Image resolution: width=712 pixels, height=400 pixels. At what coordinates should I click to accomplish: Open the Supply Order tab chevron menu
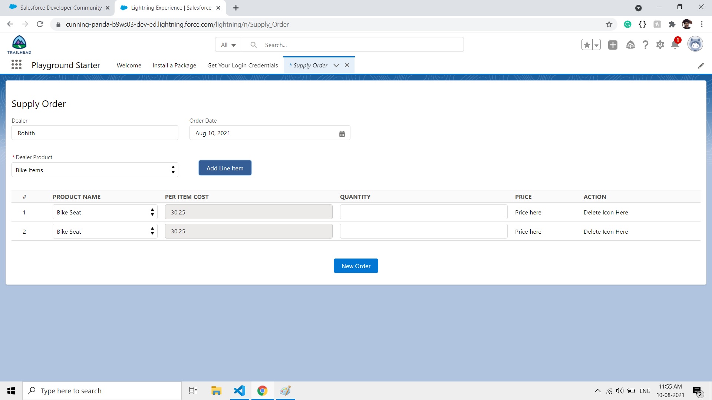coord(336,65)
